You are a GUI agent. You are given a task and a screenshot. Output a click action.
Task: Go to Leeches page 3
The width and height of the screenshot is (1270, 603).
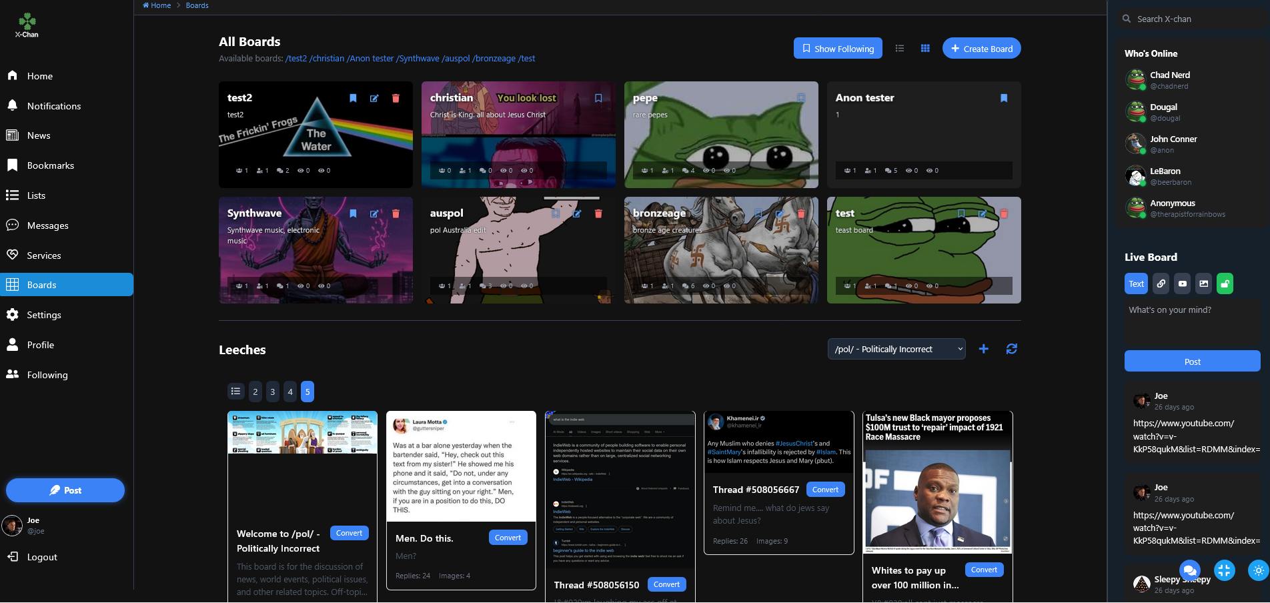(273, 392)
